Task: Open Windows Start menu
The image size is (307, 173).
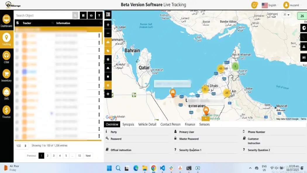Action: coord(109,168)
